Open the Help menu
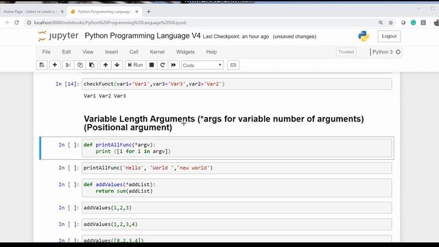The image size is (439, 247). pyautogui.click(x=211, y=52)
